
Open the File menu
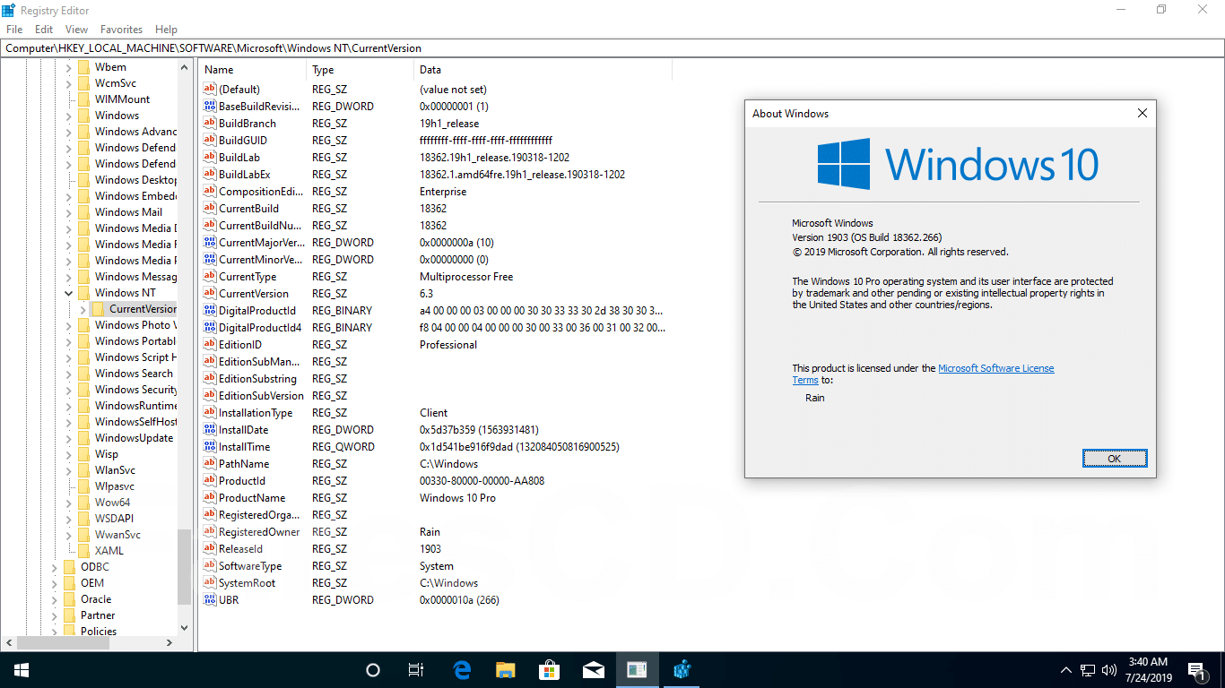tap(14, 30)
